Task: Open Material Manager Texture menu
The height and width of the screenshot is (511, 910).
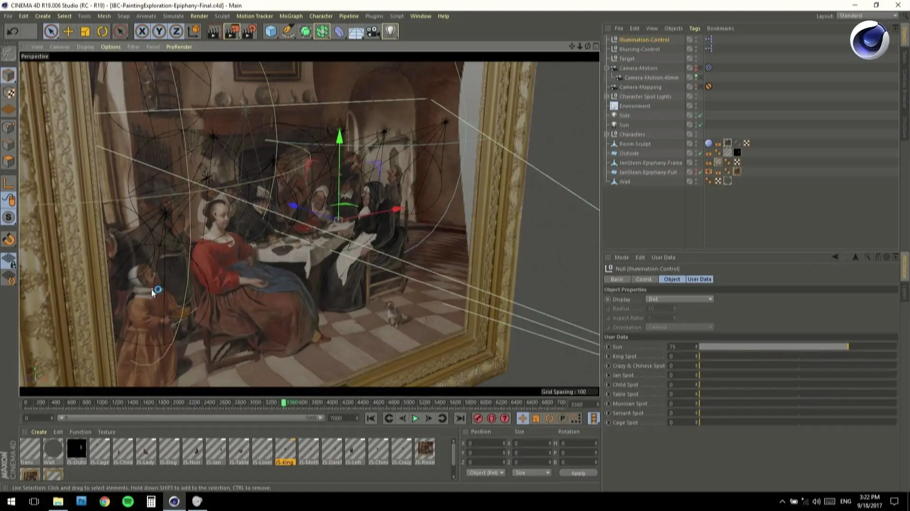Action: (107, 432)
